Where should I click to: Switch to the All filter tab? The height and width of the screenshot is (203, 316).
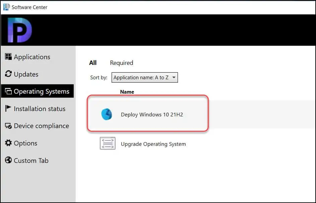pos(93,63)
